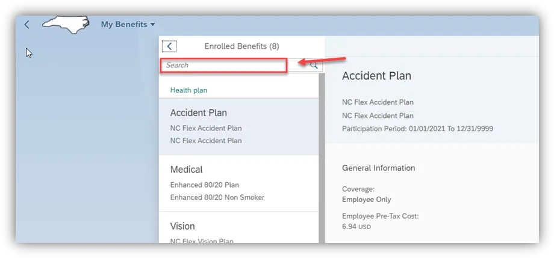Click the Enrolled Benefits (8) panel title
The width and height of the screenshot is (554, 258).
coord(241,46)
